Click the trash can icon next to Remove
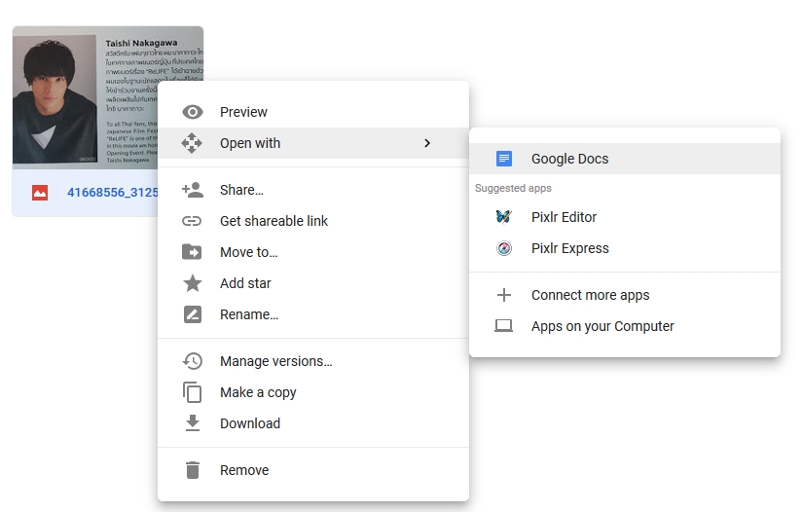 tap(192, 470)
